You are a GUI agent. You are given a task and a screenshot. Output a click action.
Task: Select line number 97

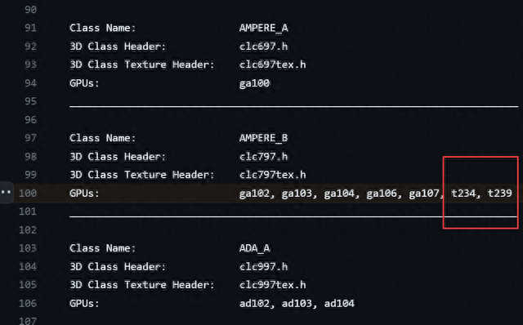[x=31, y=138]
